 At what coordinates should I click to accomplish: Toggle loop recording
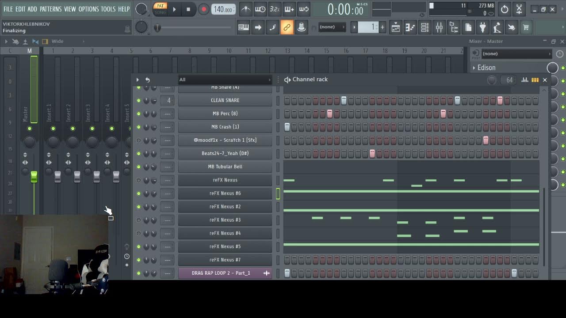[304, 9]
